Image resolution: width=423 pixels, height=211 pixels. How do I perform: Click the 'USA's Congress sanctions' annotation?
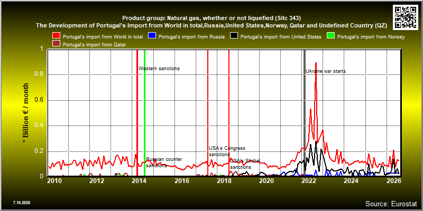coord(227,151)
